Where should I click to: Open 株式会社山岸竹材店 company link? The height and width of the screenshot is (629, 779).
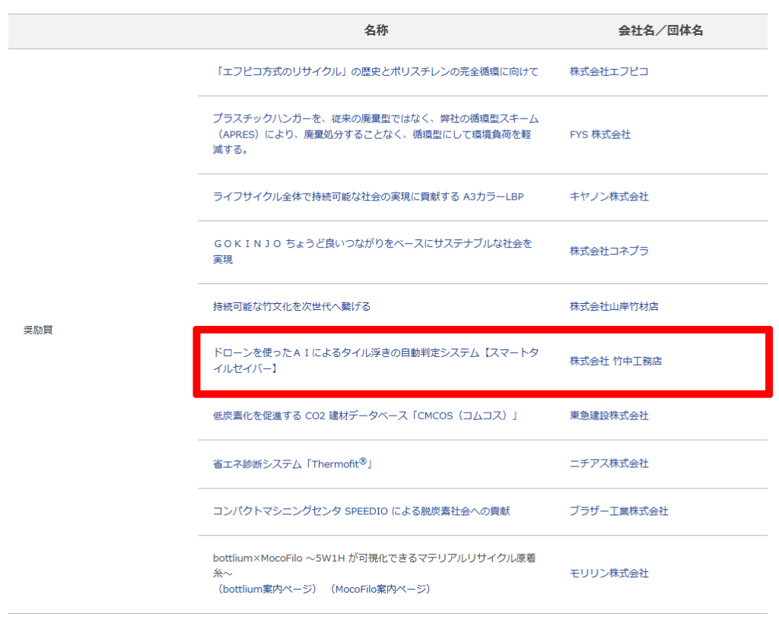614,307
